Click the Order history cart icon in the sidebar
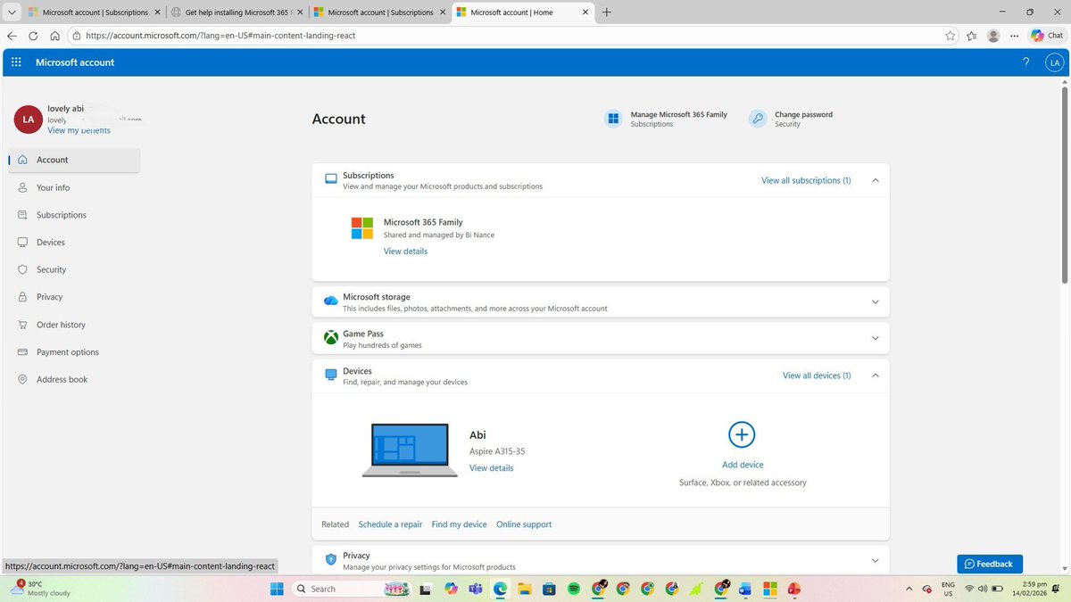The height and width of the screenshot is (602, 1071). click(x=22, y=325)
